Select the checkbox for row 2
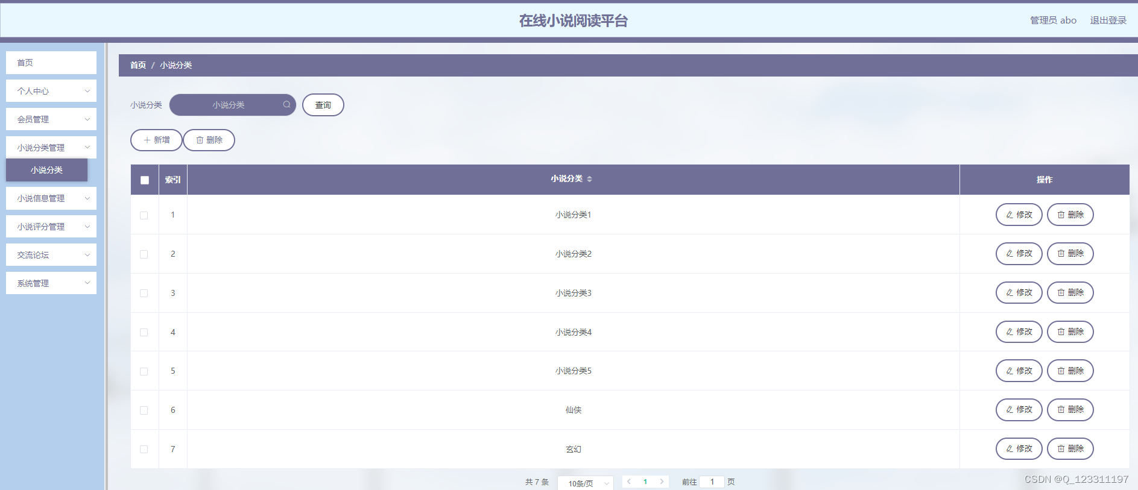1138x490 pixels. 144,254
